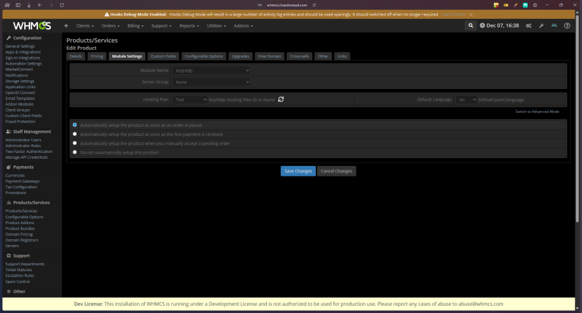Click the Other section icon
The height and width of the screenshot is (313, 582).
[x=8, y=291]
